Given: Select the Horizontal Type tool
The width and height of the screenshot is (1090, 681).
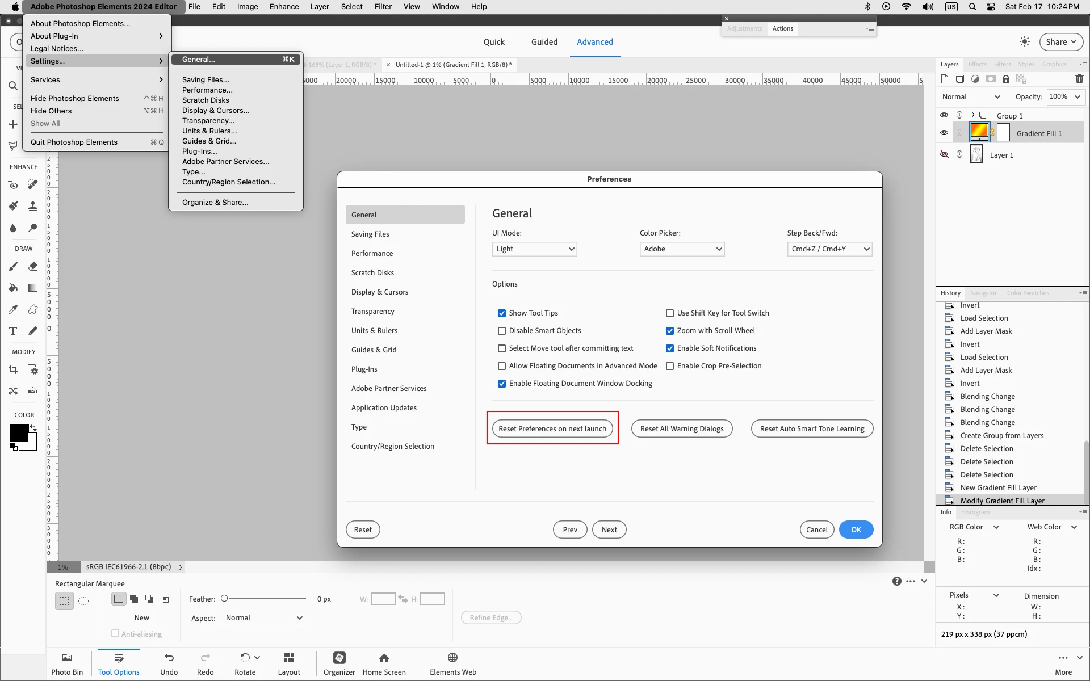Looking at the screenshot, I should (x=13, y=331).
